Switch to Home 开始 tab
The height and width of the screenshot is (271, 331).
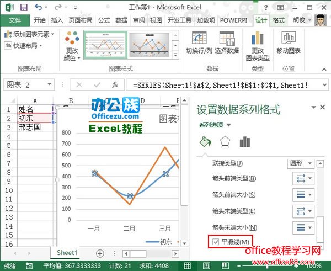pos(40,20)
